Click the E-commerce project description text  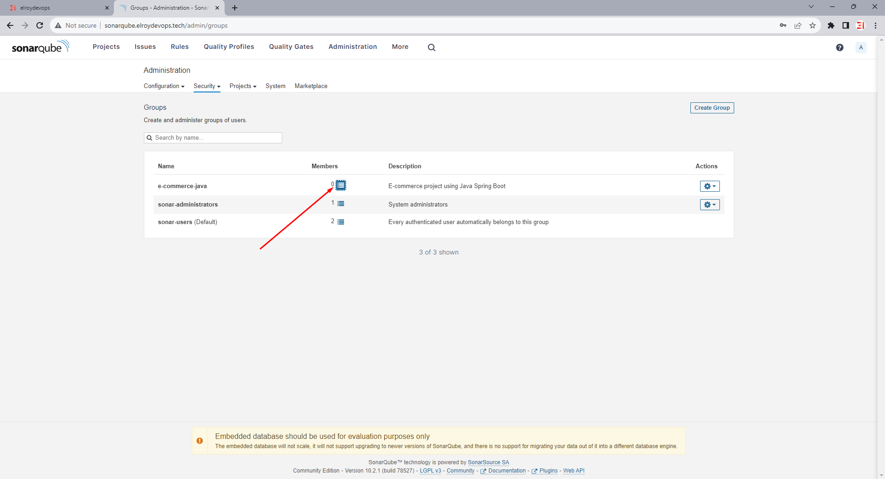coord(447,186)
